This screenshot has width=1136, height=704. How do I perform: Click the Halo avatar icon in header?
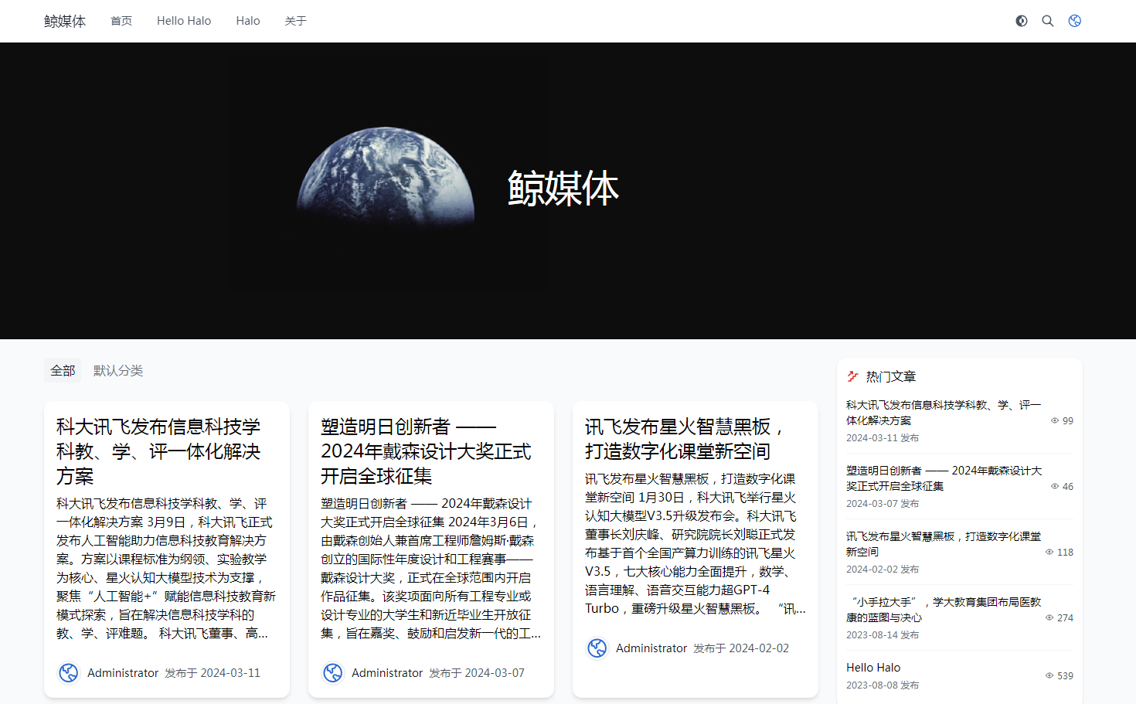point(1074,21)
